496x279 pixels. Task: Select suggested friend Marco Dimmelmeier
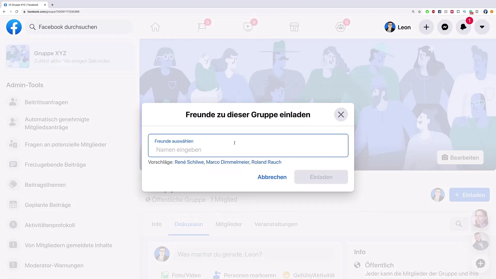[228, 162]
